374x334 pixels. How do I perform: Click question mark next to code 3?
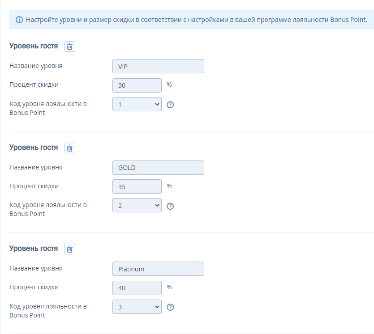click(170, 307)
